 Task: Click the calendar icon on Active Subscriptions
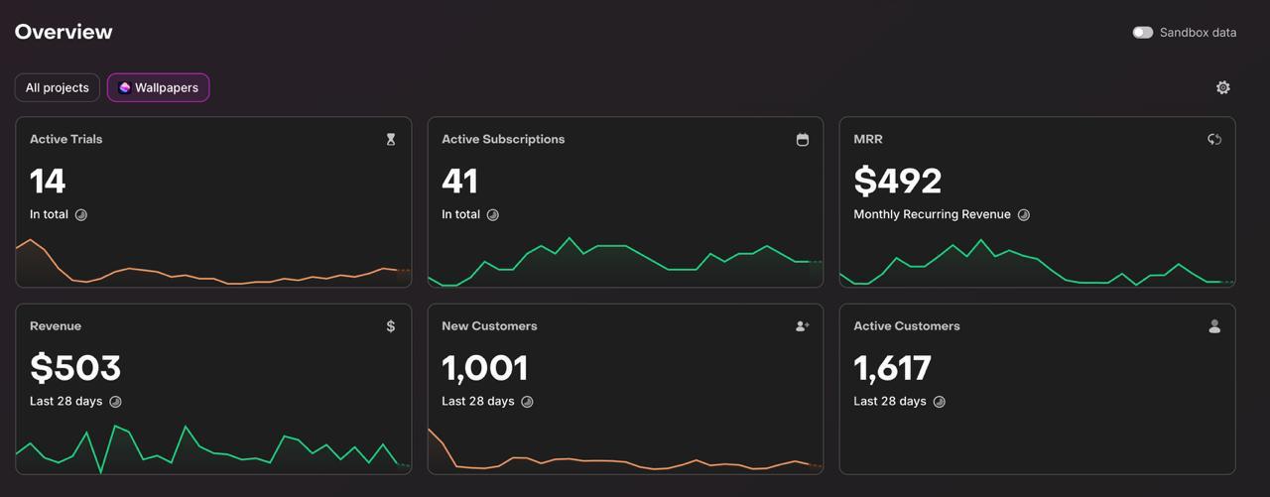point(803,140)
